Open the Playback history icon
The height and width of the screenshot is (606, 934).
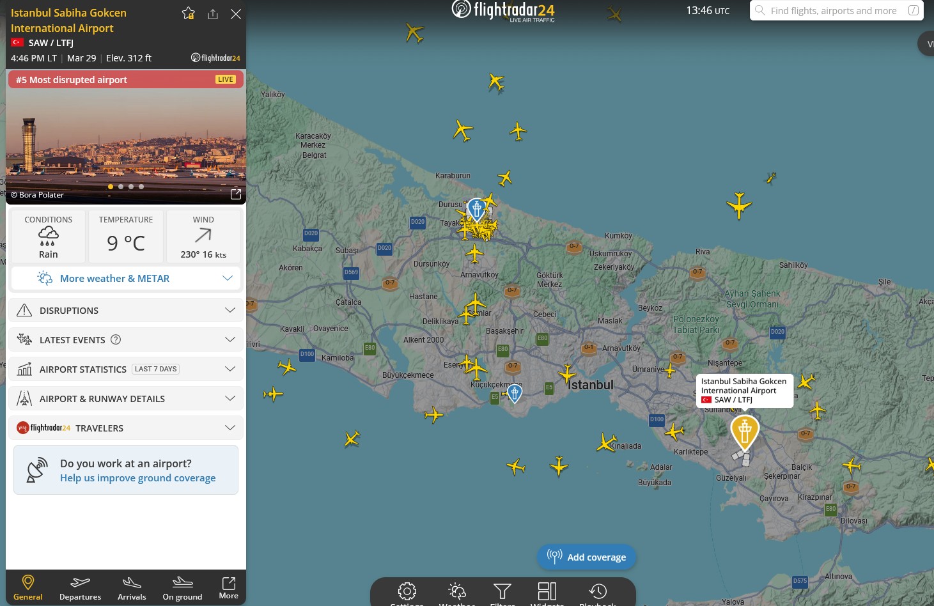(598, 591)
